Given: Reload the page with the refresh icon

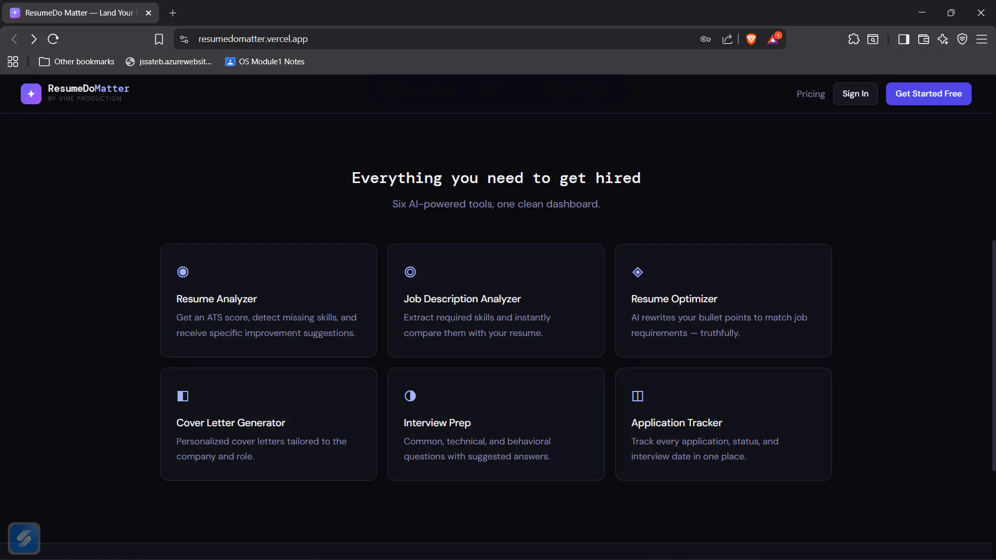Looking at the screenshot, I should pyautogui.click(x=53, y=39).
